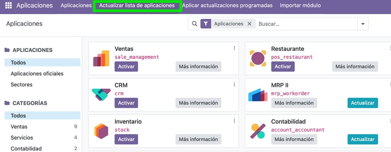Image resolution: width=391 pixels, height=152 pixels.
Task: Click the Aplicaciones page heading
Action: coord(24,24)
